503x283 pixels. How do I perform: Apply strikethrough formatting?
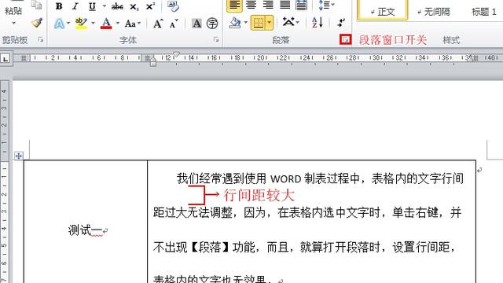pos(117,6)
